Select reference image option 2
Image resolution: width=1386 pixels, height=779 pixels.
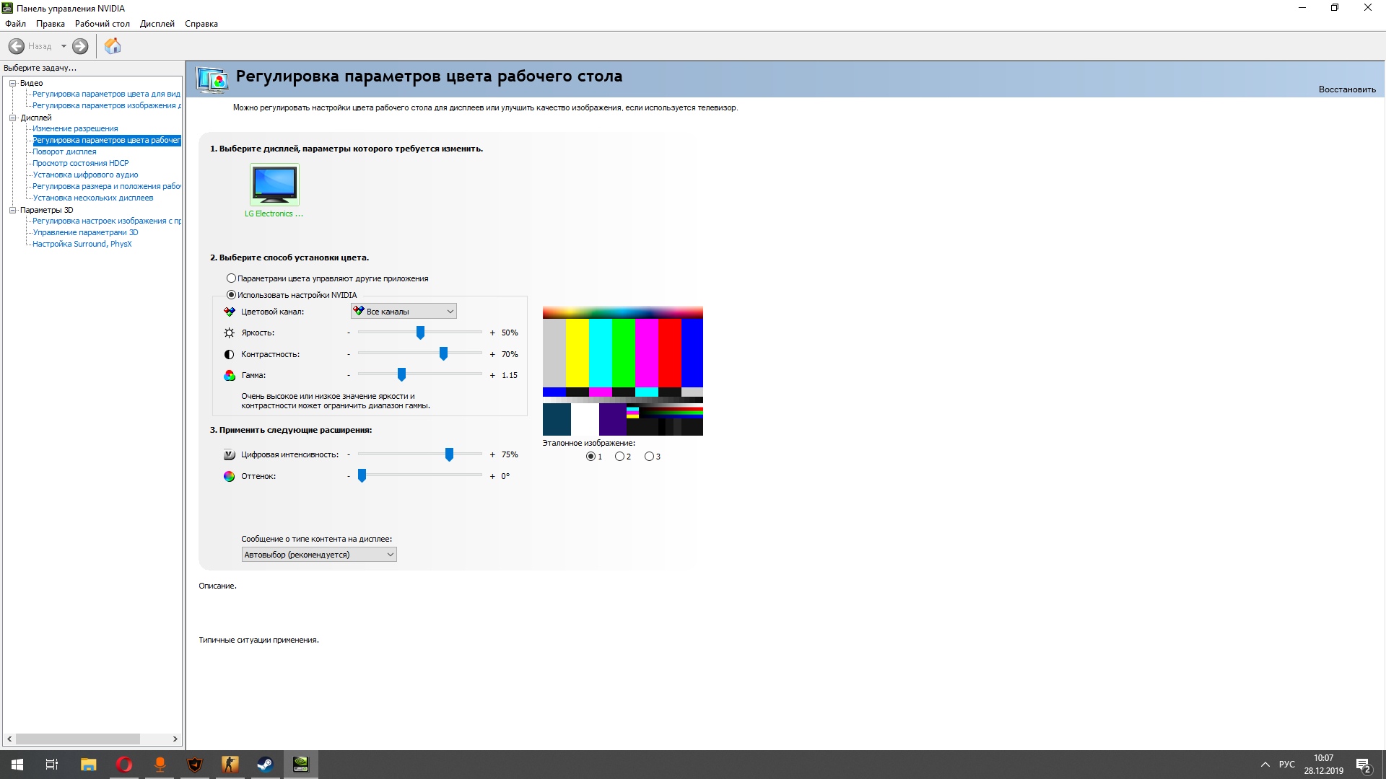point(619,457)
